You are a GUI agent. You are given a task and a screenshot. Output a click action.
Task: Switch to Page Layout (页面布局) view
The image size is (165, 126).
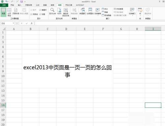[16, 11]
